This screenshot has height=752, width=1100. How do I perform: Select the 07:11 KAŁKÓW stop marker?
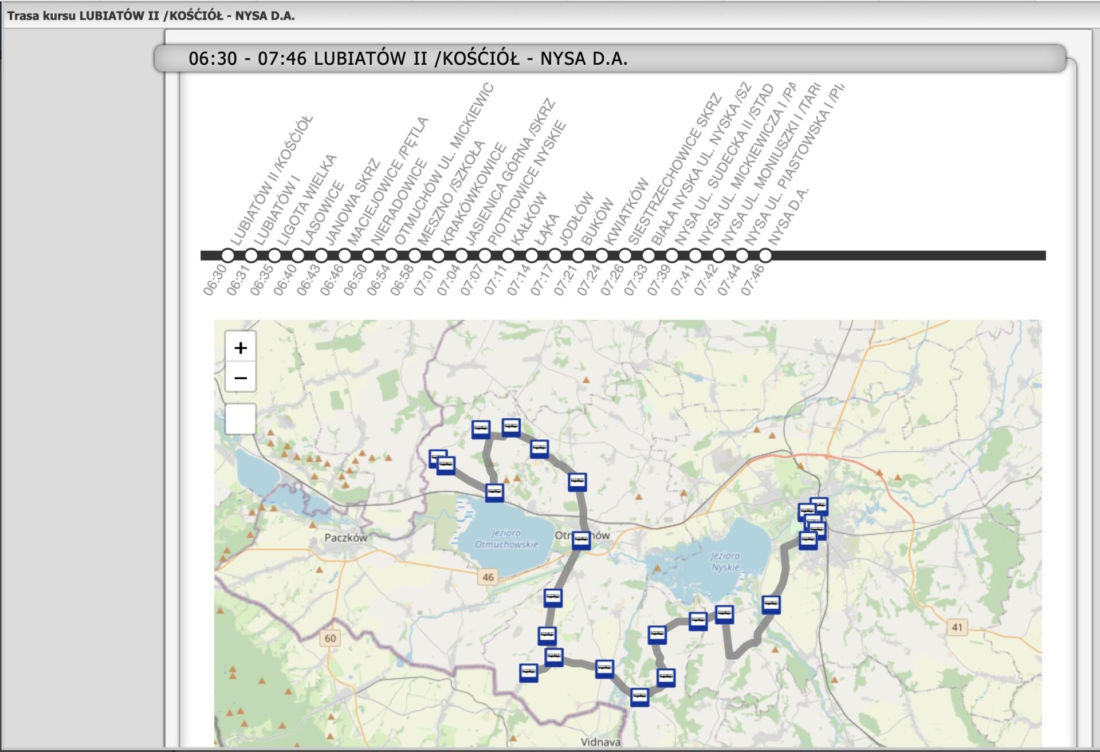click(x=508, y=255)
